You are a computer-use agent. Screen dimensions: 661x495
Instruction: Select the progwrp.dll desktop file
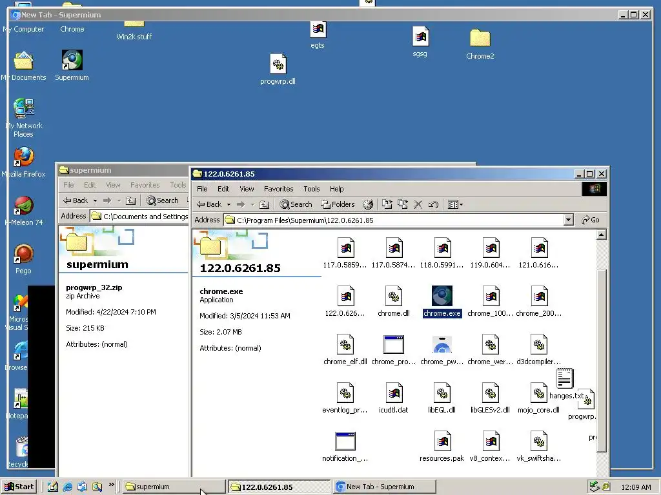(x=278, y=70)
